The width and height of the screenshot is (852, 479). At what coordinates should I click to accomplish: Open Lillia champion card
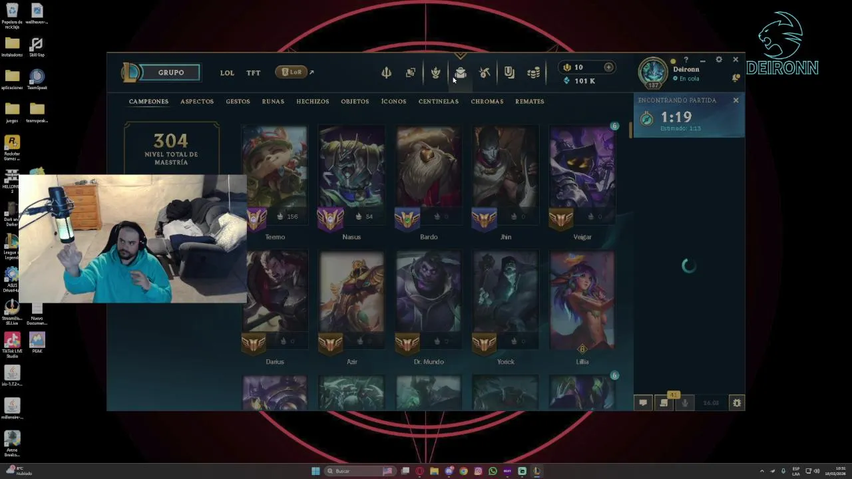(x=582, y=301)
